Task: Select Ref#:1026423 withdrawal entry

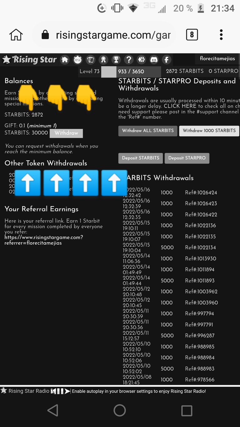Action: point(201,204)
